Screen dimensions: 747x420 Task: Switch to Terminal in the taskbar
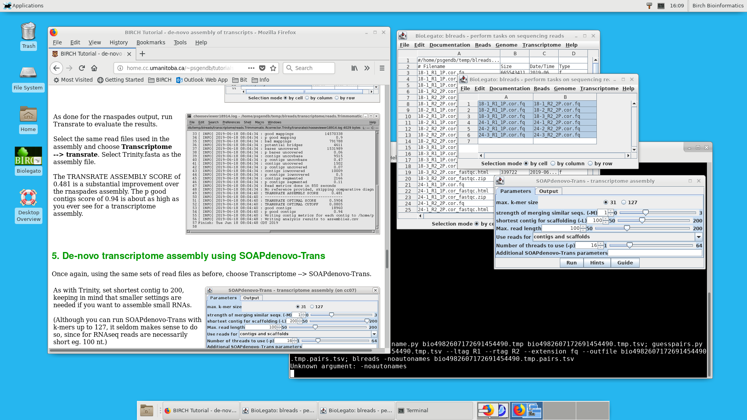[x=434, y=410]
